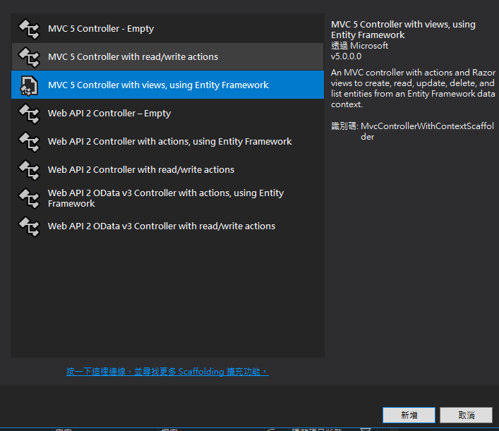Select Web API 2 Controller with actions, using Entity Framework
Viewport: 499px width, 431px height.
[167, 142]
